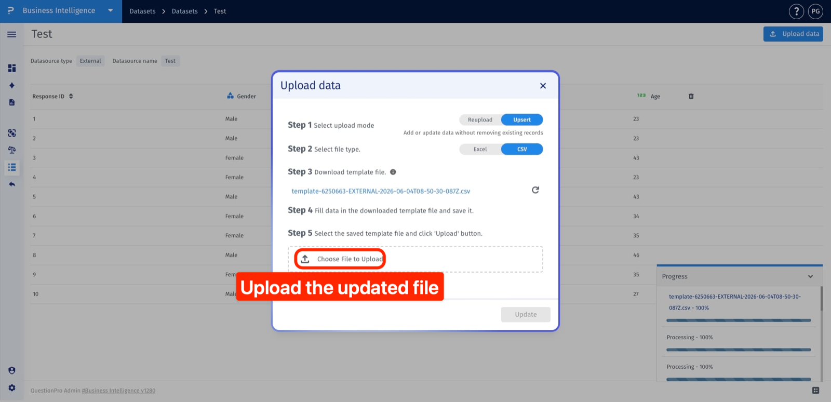Screen dimensions: 831x402
Task: Click the Gender column type icon
Action: point(230,96)
